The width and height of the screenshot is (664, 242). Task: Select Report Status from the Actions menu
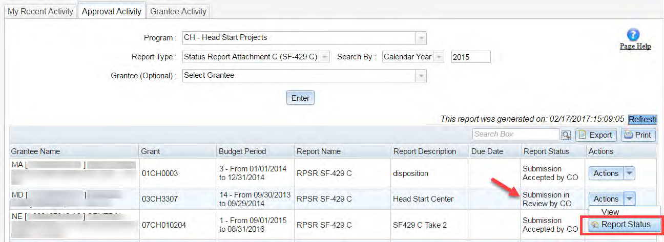(x=620, y=225)
